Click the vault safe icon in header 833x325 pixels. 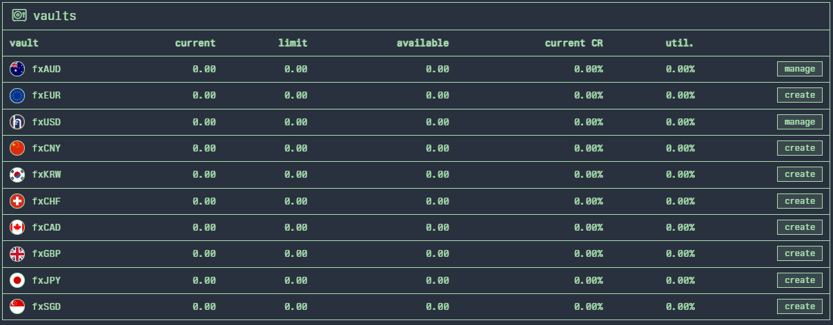click(19, 15)
